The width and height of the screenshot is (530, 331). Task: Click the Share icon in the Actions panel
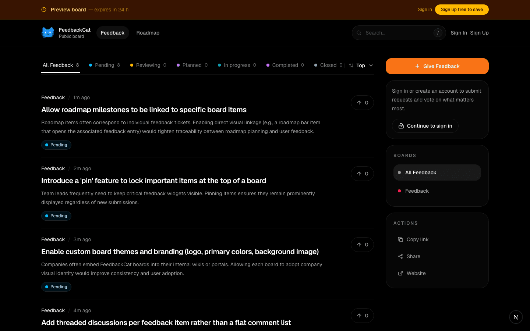[x=400, y=256]
